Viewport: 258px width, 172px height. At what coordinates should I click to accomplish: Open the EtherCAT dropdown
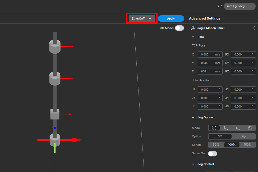coord(142,18)
